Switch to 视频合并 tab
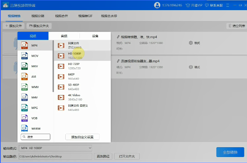 coord(62,16)
